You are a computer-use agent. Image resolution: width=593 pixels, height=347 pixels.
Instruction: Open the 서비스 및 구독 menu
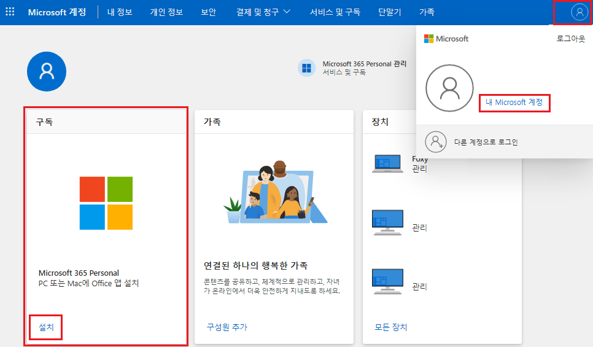point(335,12)
